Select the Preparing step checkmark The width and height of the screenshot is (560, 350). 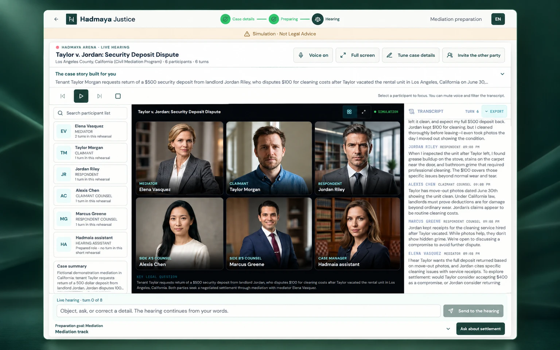click(x=274, y=19)
